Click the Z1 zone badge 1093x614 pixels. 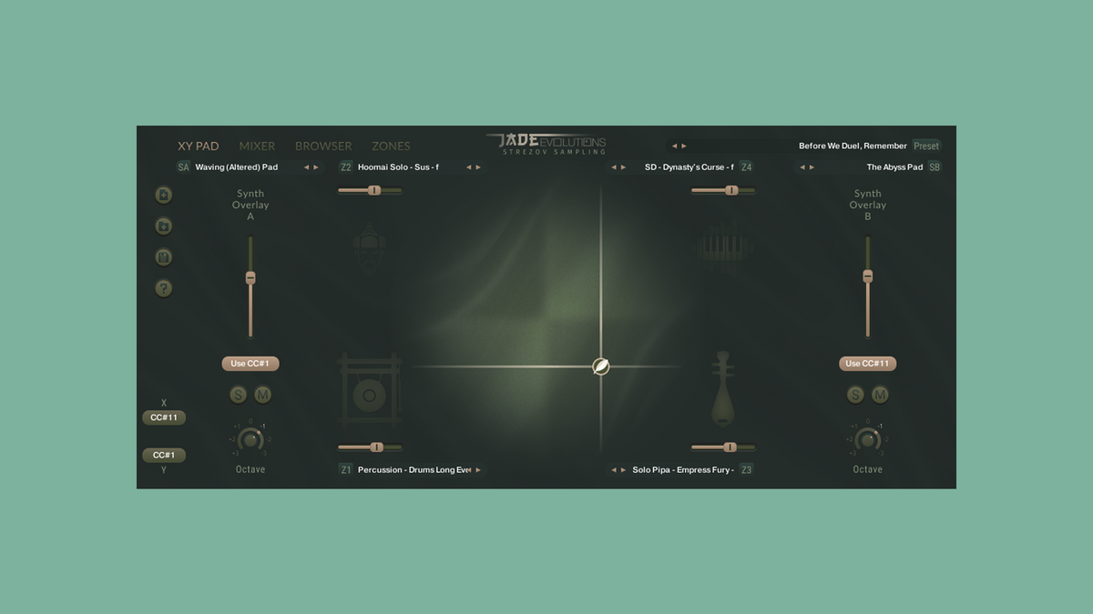tap(346, 469)
